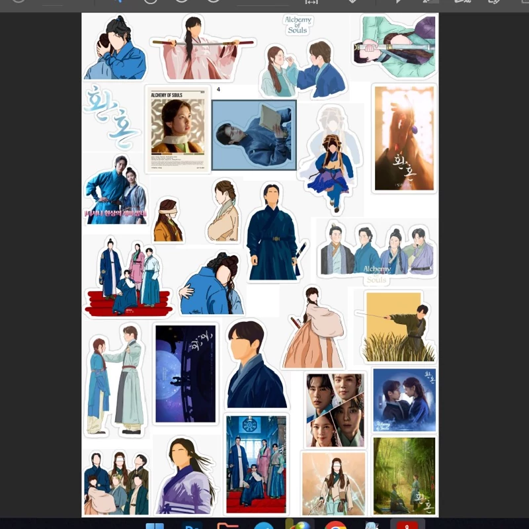The width and height of the screenshot is (529, 529).
Task: Click the blindfolded woman in orange sticker
Action: point(168,221)
